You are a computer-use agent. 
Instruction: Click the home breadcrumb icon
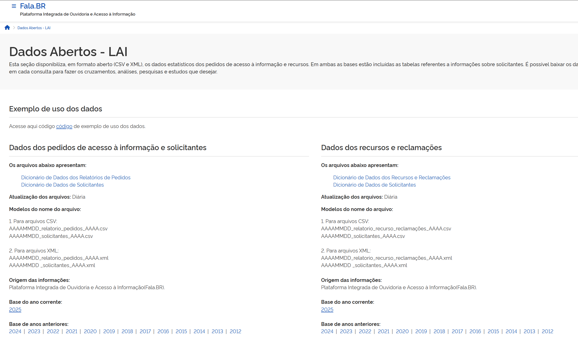pos(7,28)
